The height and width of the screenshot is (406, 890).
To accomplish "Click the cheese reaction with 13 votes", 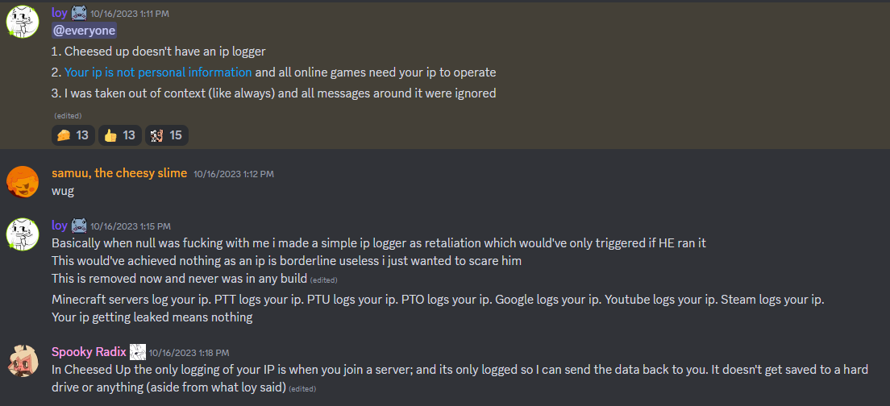I will [73, 135].
